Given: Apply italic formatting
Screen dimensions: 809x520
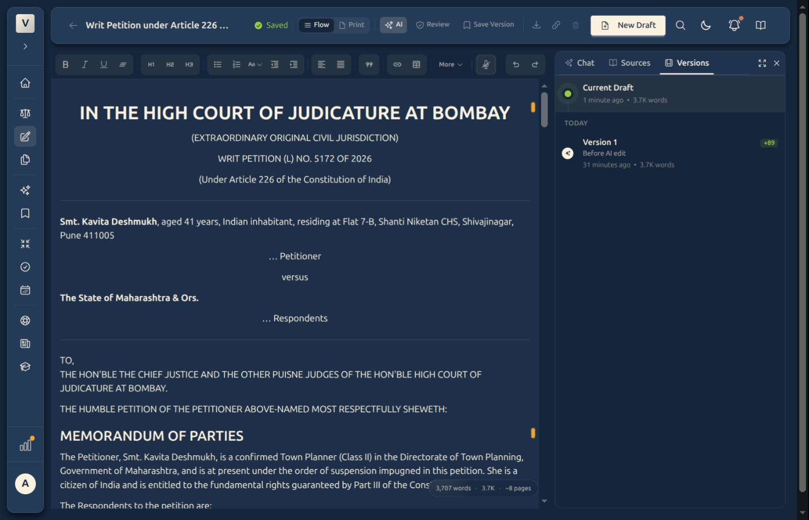Looking at the screenshot, I should (84, 64).
